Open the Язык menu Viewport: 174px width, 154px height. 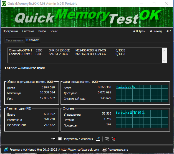click(54, 31)
